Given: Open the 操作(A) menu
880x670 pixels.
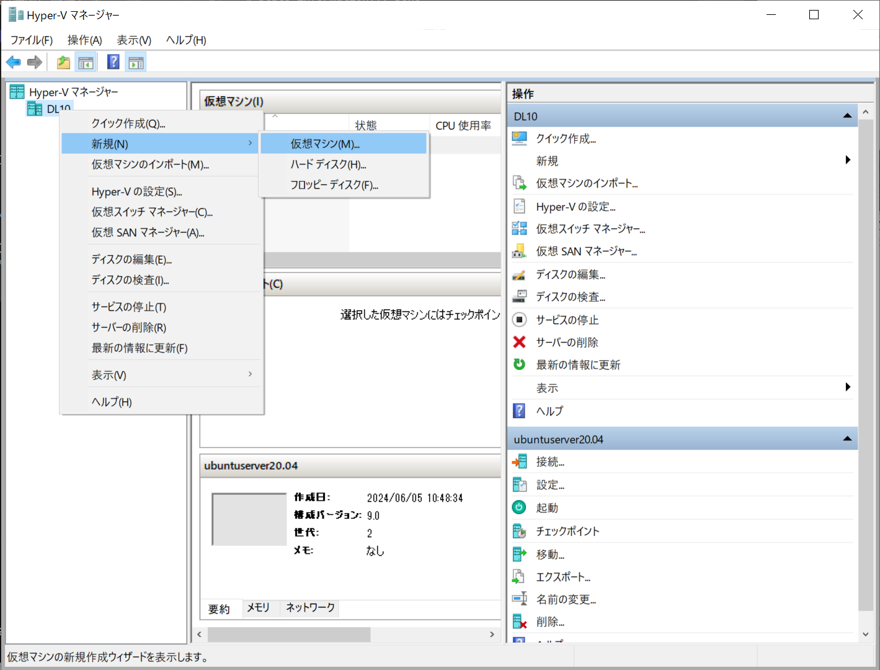Looking at the screenshot, I should click(x=85, y=40).
